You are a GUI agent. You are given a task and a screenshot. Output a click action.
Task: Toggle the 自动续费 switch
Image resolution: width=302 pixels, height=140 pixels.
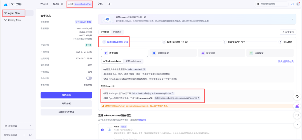[x=89, y=78]
